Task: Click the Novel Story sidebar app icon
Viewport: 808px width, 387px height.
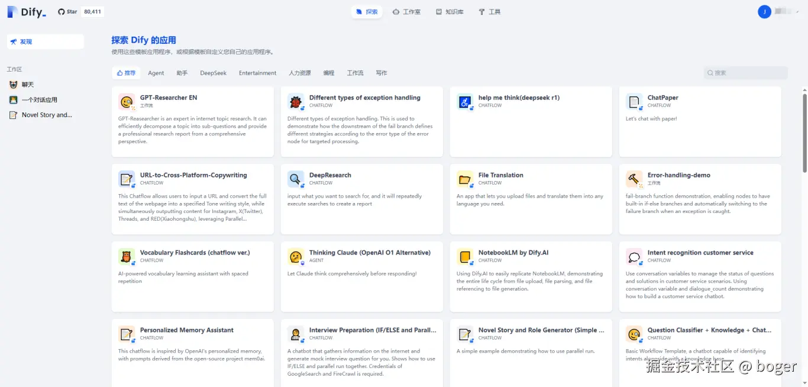Action: tap(14, 115)
